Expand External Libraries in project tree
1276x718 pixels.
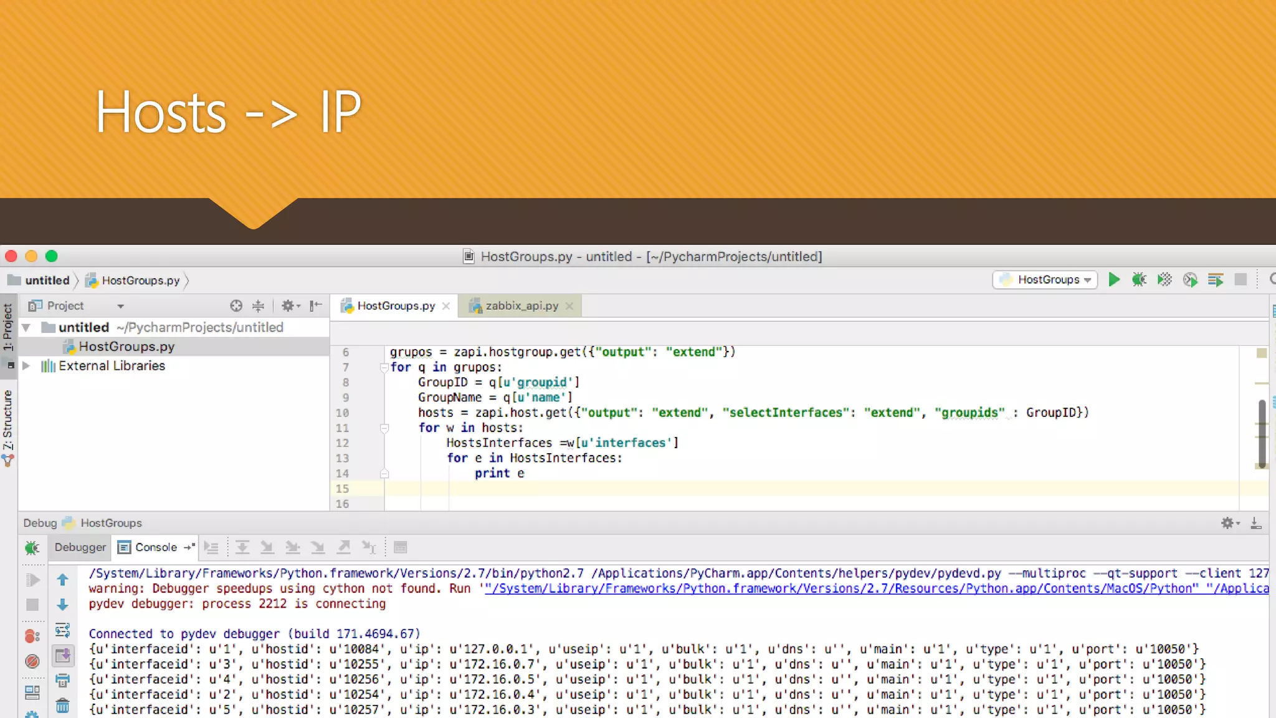(x=26, y=366)
